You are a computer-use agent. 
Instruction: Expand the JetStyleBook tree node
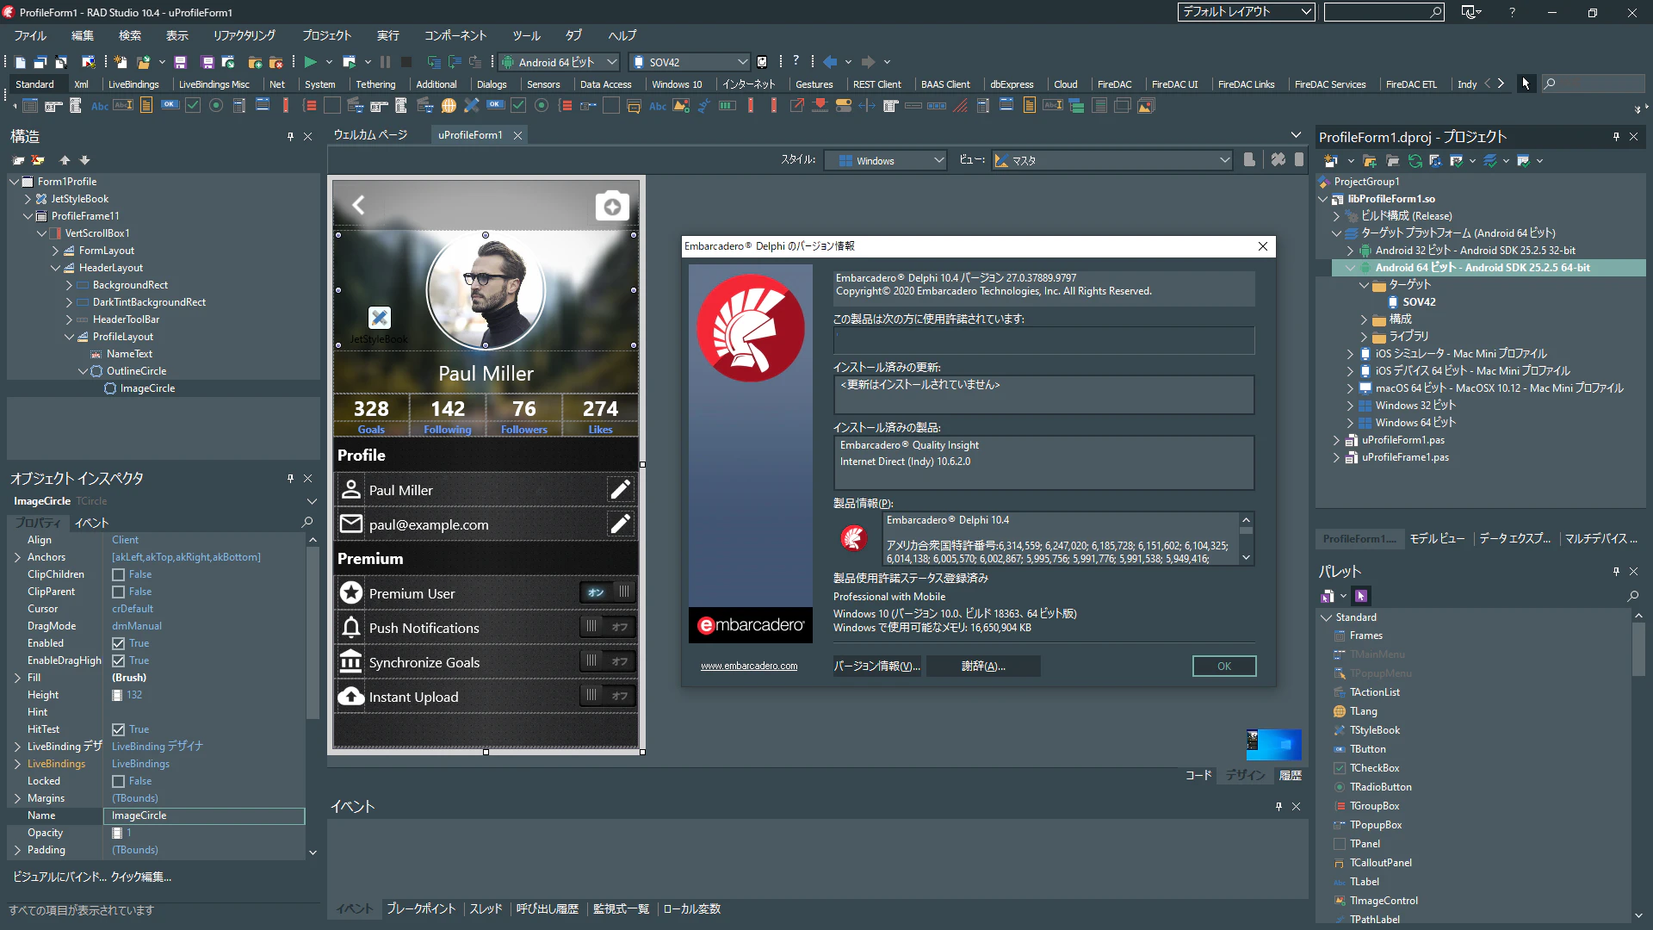click(28, 199)
